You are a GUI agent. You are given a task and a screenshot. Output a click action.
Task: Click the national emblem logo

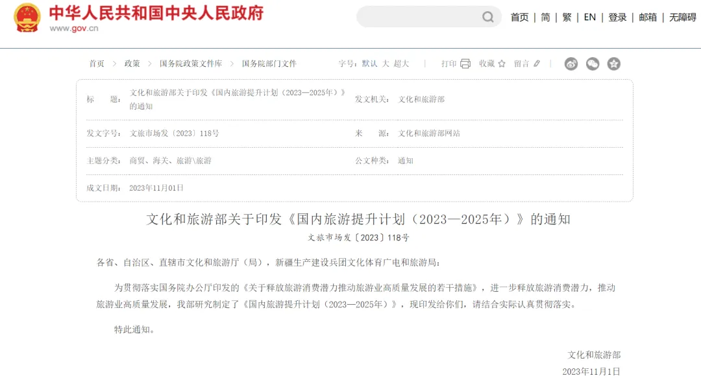click(x=27, y=18)
